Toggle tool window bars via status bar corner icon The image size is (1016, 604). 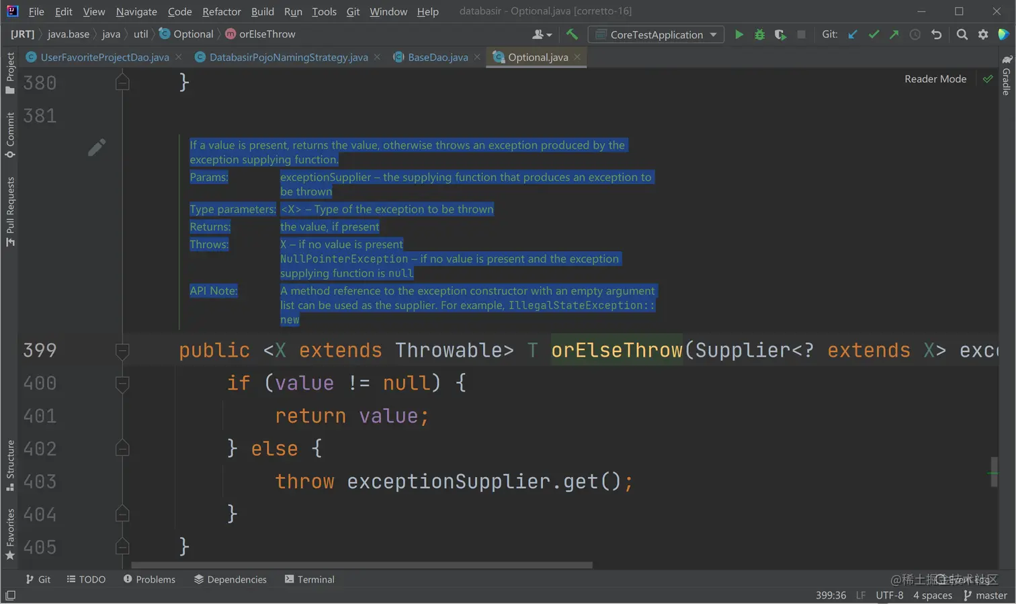click(x=10, y=595)
